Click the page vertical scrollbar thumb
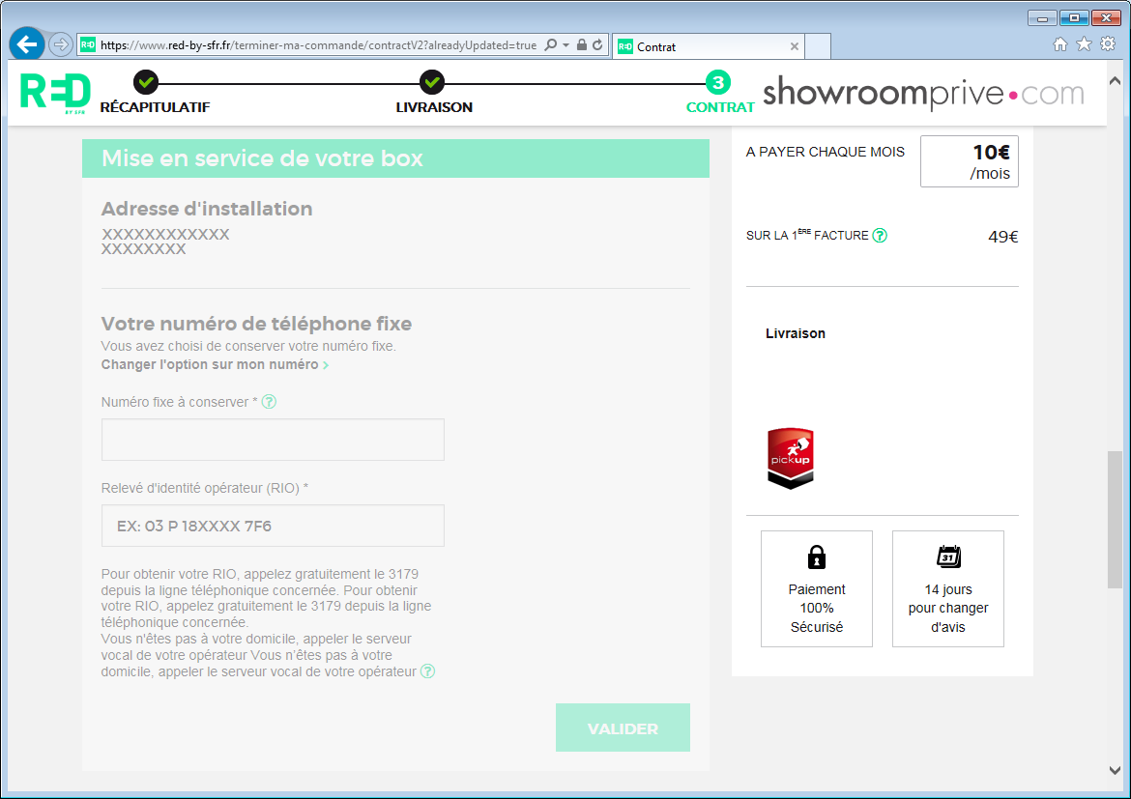The image size is (1131, 799). pyautogui.click(x=1115, y=519)
